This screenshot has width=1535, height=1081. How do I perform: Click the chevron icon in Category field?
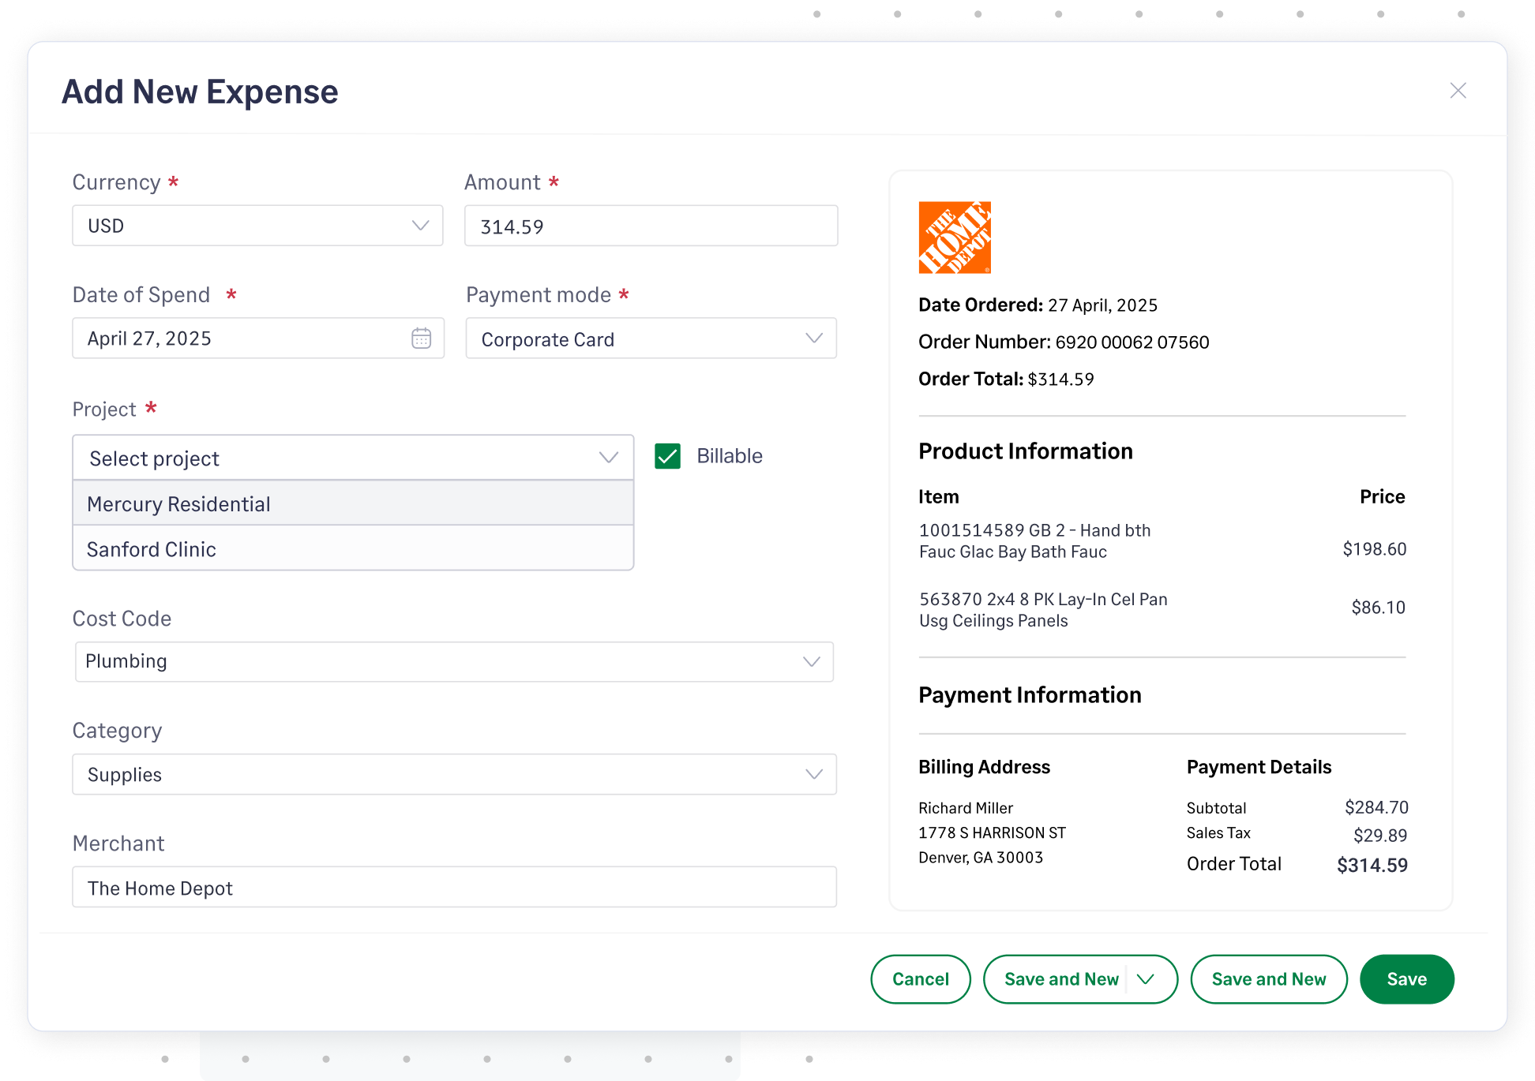813,775
